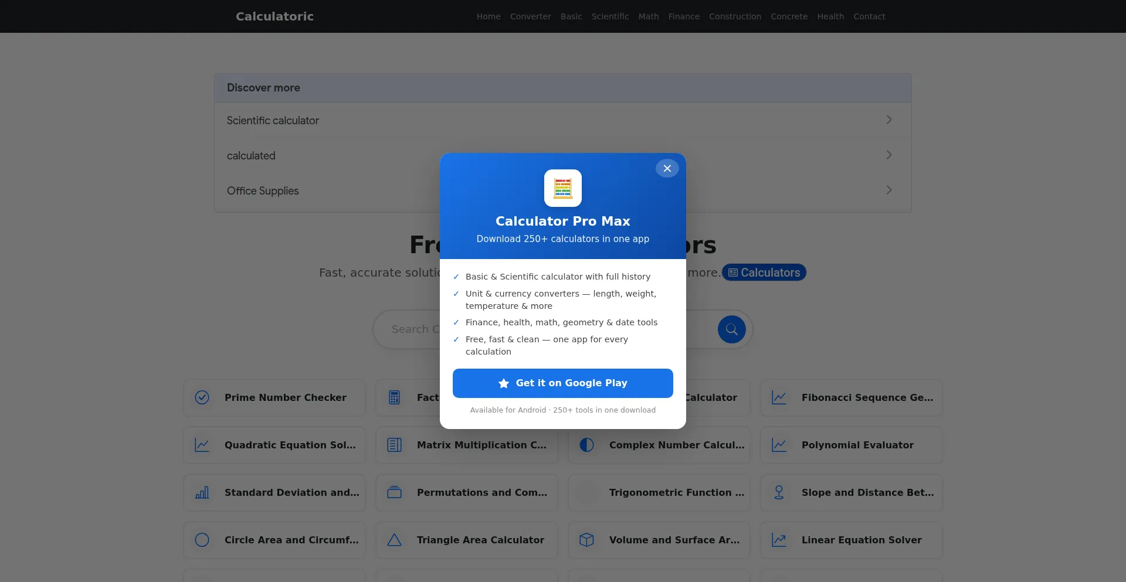Open the Home menu item
This screenshot has width=1126, height=582.
(489, 16)
